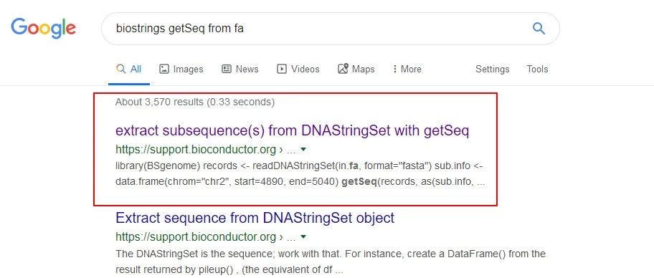Open the Settings menu
This screenshot has width=654, height=278.
click(x=492, y=69)
